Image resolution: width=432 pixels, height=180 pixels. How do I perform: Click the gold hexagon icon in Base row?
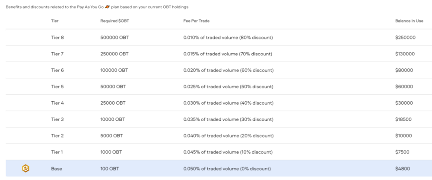pos(25,168)
